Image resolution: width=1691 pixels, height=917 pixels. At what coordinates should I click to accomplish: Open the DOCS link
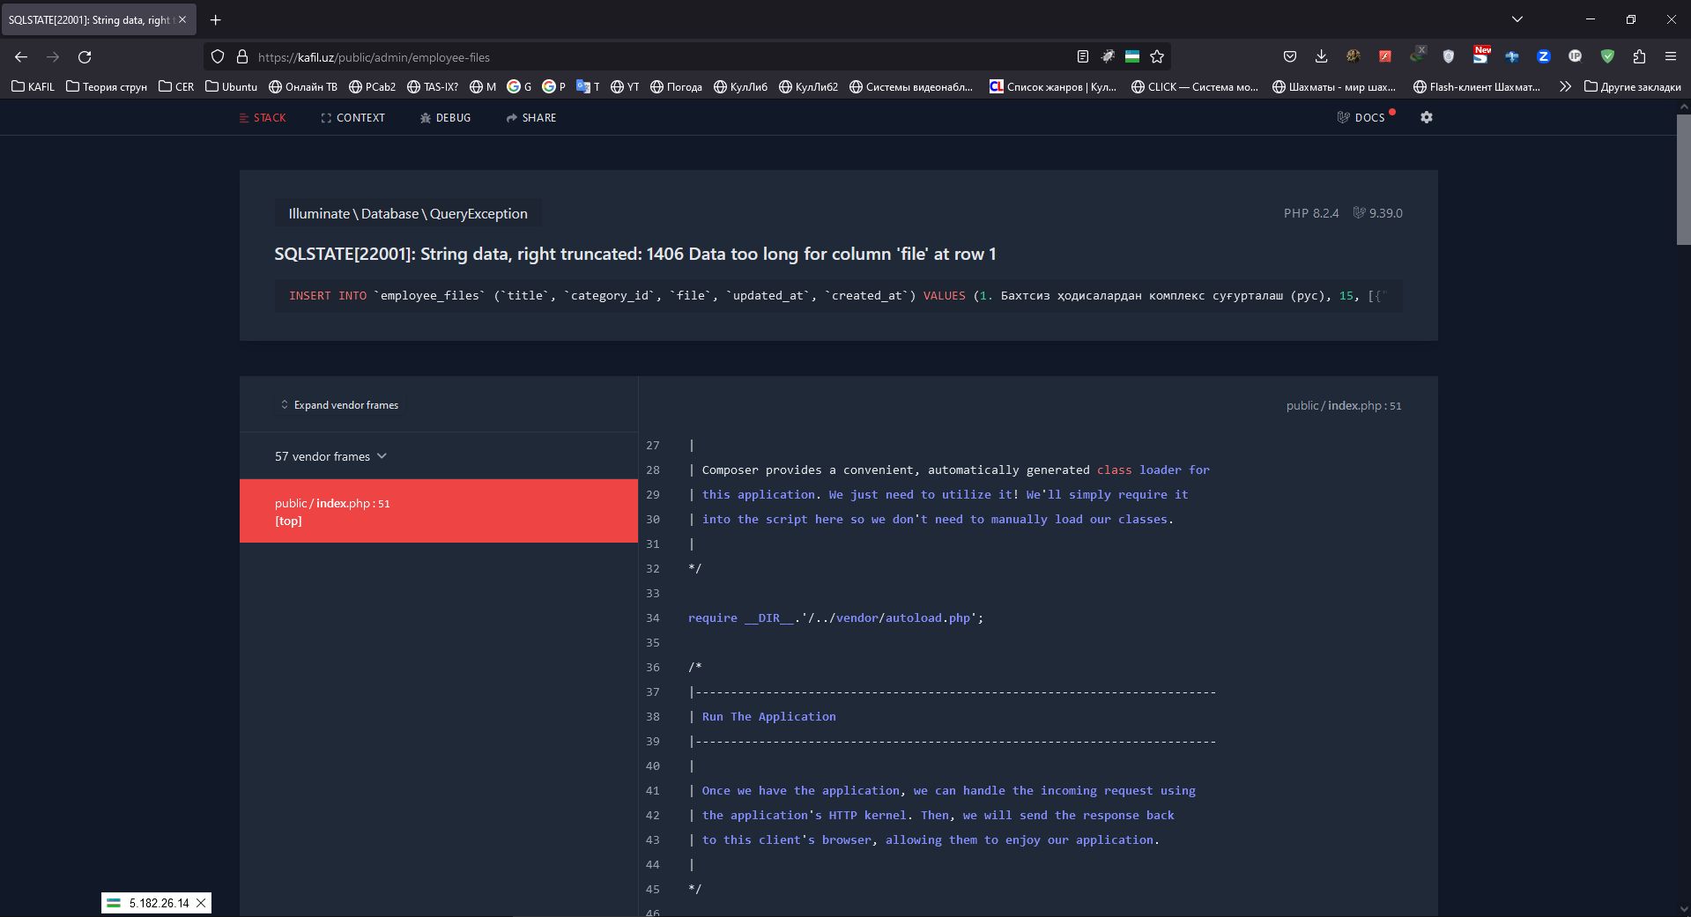pos(1362,118)
